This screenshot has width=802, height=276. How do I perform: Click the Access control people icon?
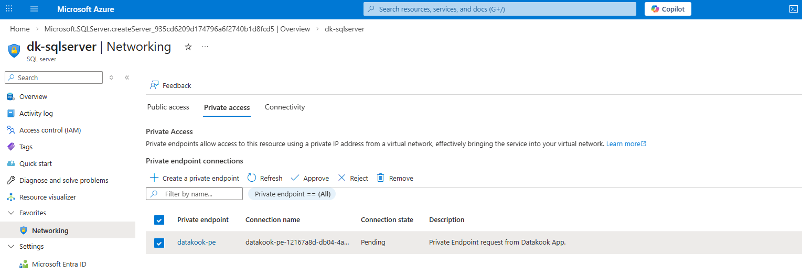pos(10,130)
